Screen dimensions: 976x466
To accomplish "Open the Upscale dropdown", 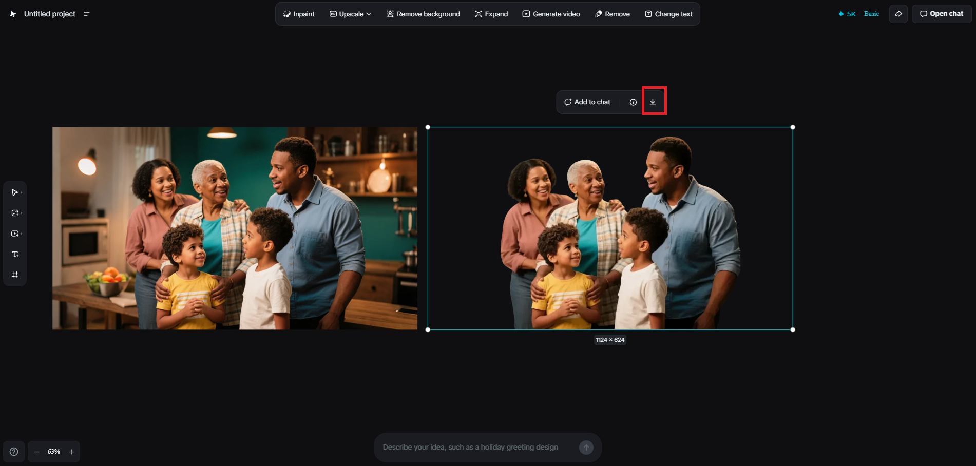I will [x=350, y=14].
